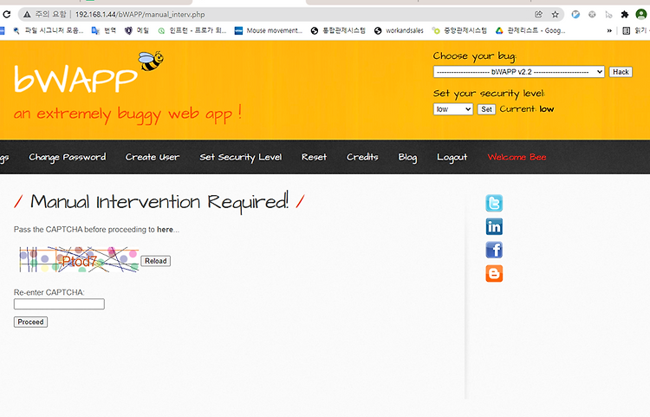This screenshot has height=417, width=650.
Task: Follow the 'here' link
Action: (165, 230)
